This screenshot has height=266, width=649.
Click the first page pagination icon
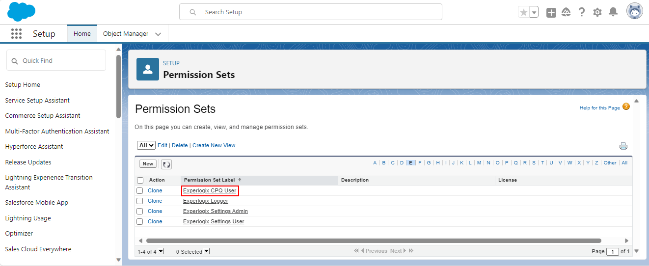coord(356,251)
